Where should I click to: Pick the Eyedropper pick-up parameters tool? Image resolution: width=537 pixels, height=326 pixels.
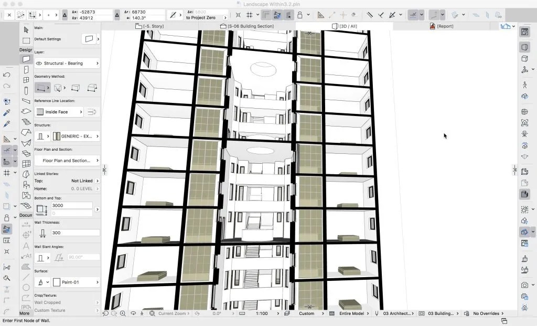(x=6, y=112)
